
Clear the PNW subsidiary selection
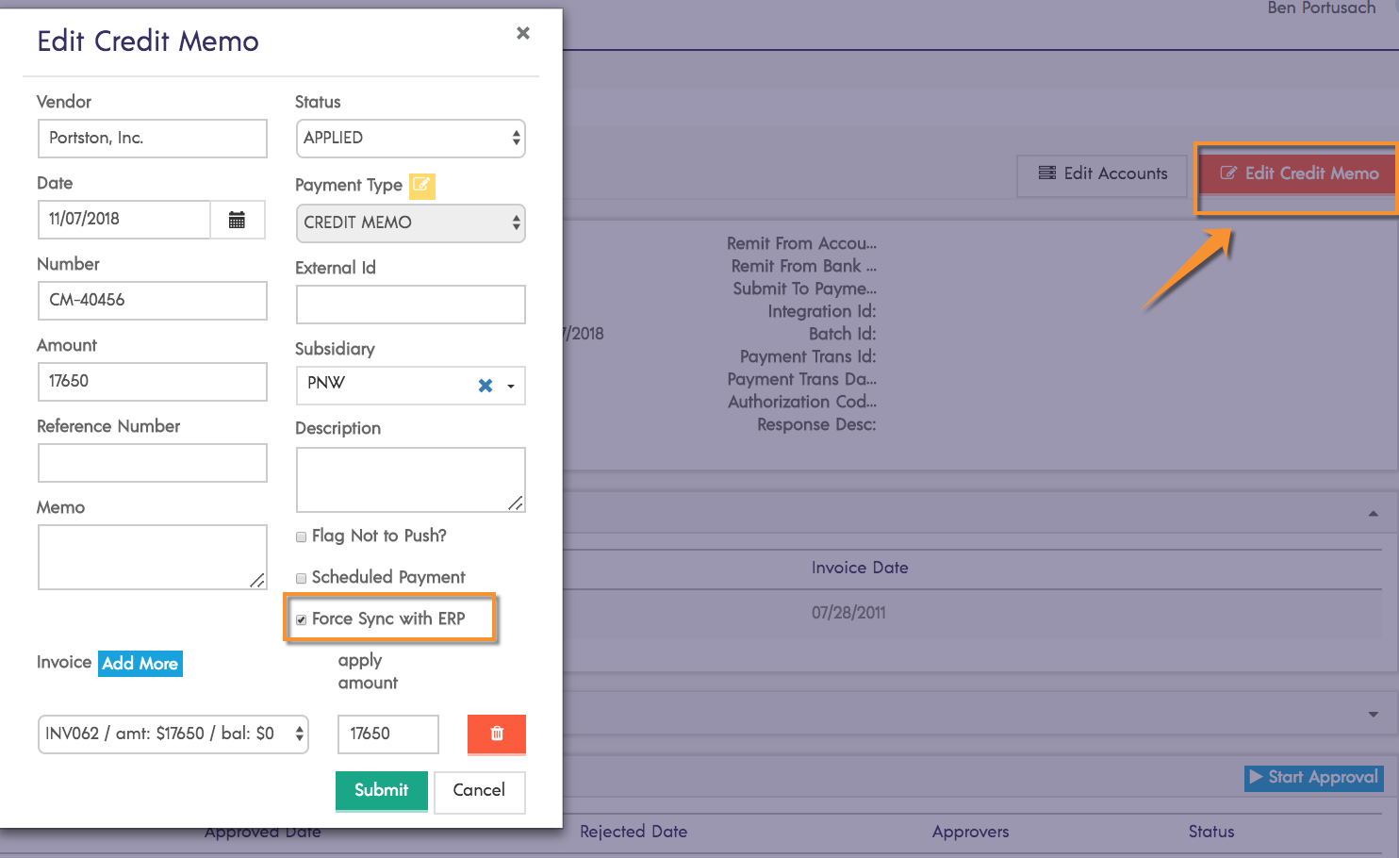486,385
